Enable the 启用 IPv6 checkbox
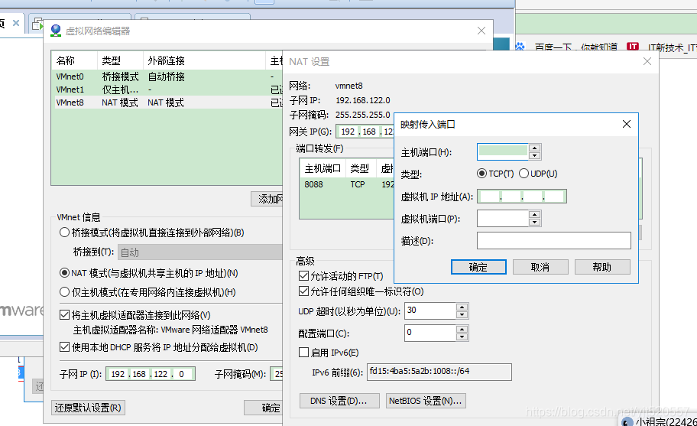697x426 pixels. [x=303, y=353]
